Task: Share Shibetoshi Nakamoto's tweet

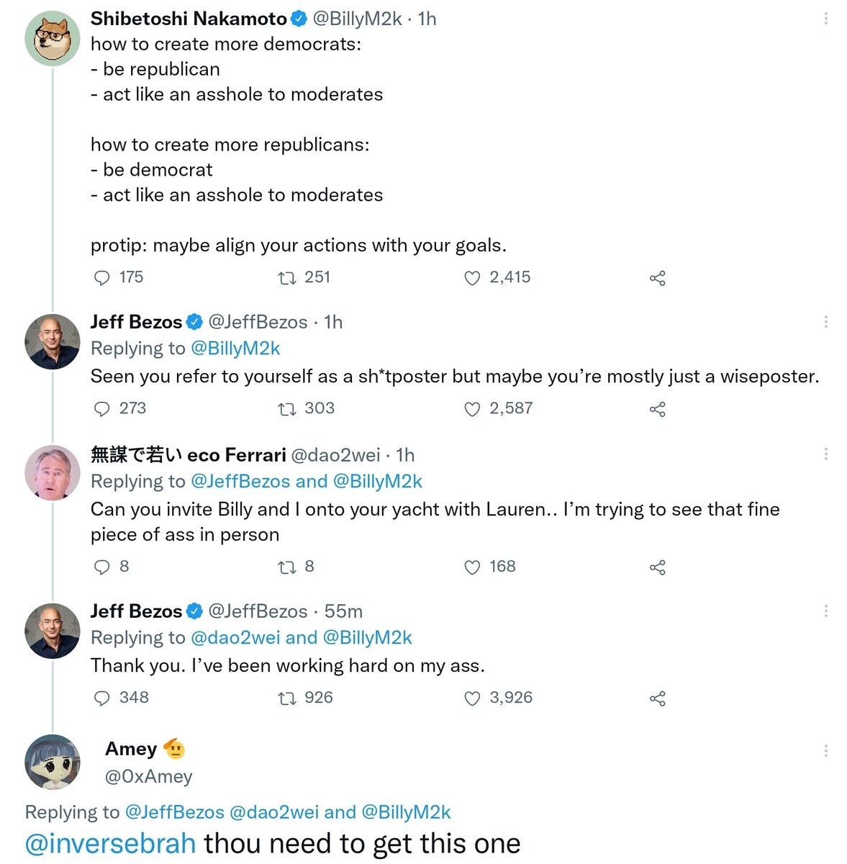Action: [x=657, y=278]
